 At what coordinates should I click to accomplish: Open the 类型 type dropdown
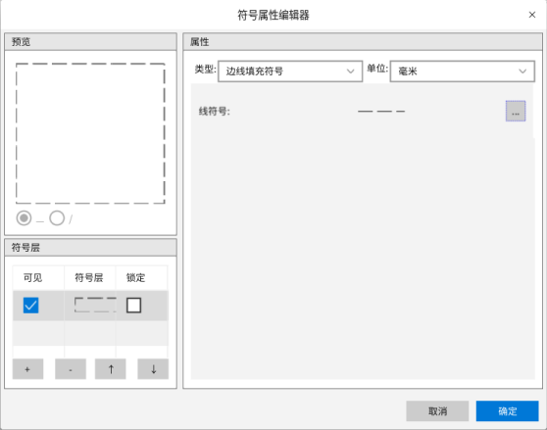click(x=290, y=72)
